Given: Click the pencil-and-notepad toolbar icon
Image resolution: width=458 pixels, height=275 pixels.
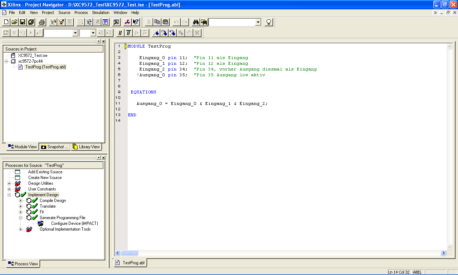Looking at the screenshot, I should 61,22.
